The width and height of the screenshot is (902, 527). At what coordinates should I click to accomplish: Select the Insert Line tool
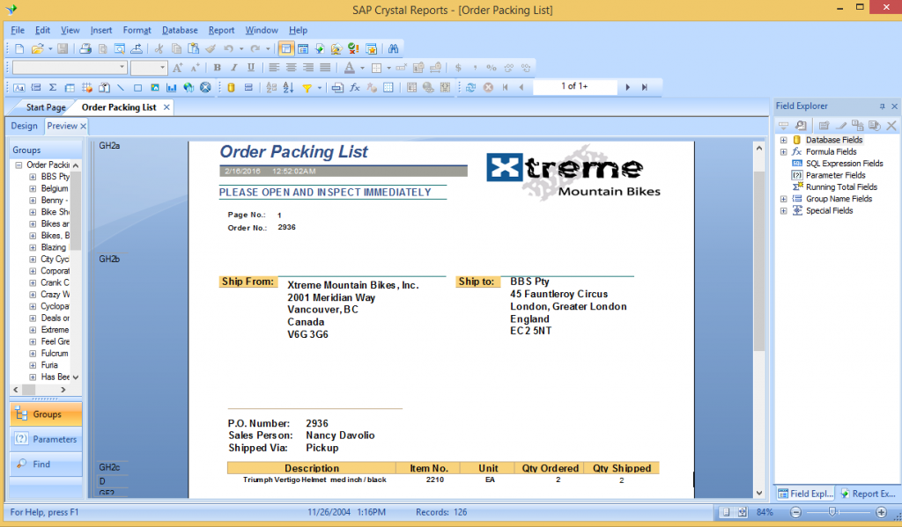120,87
